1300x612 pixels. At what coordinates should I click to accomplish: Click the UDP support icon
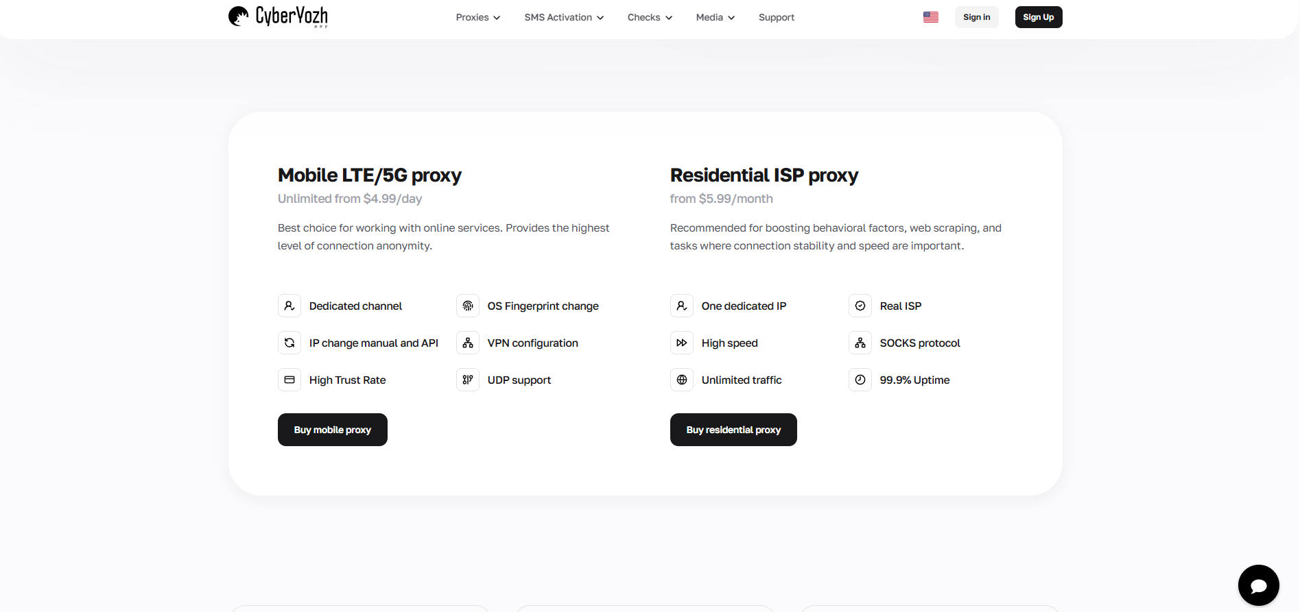coord(468,380)
